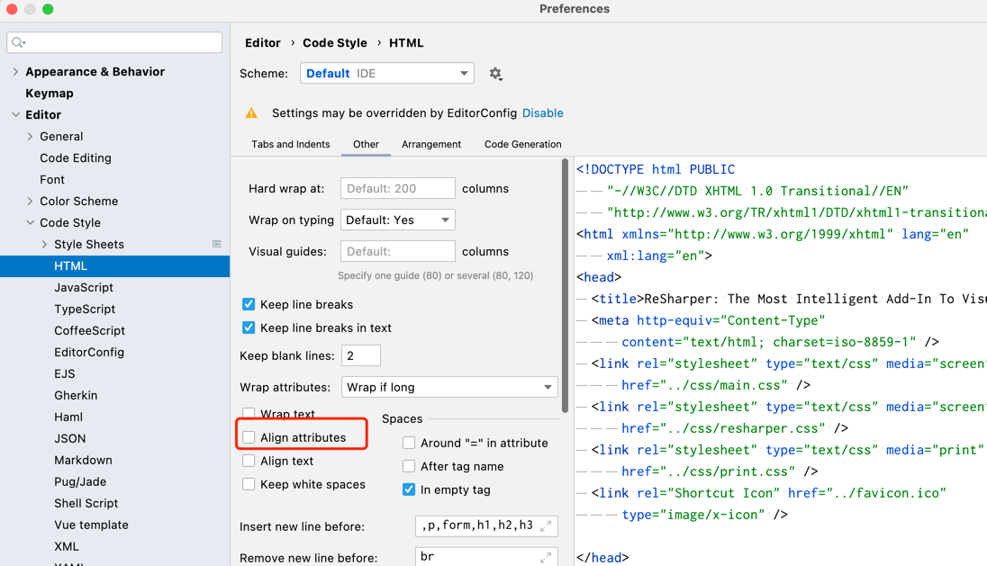This screenshot has height=566, width=987.
Task: Expand the Color Scheme tree node
Action: click(30, 202)
